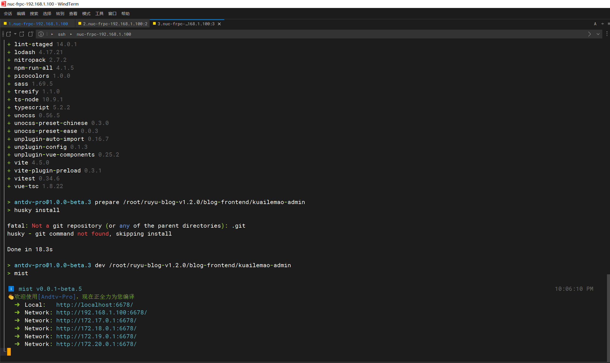Open link http://localhost:6678/

click(x=95, y=305)
